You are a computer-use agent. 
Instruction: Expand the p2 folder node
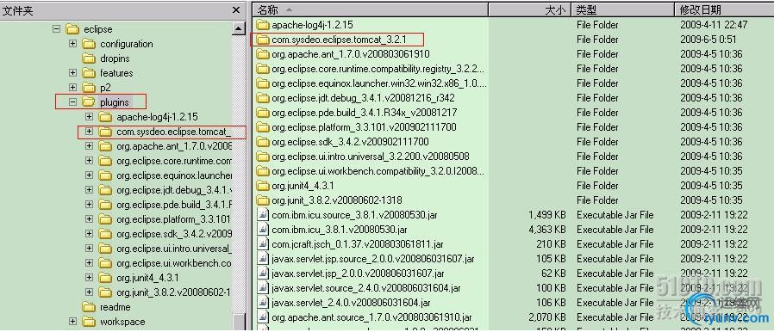73,88
